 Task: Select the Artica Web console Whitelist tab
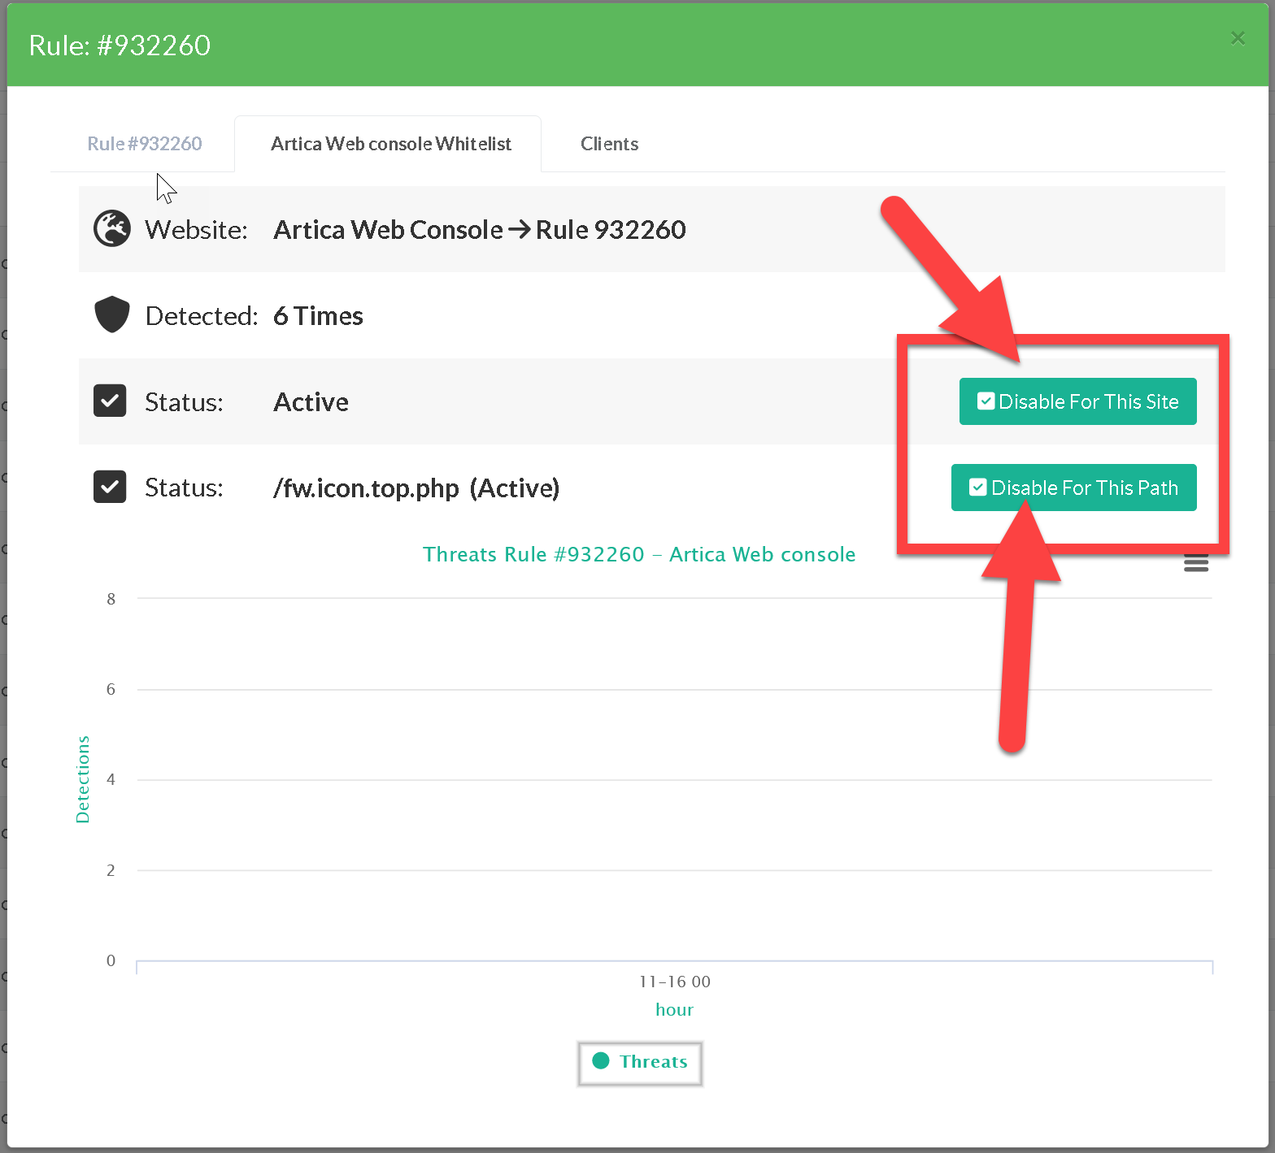coord(390,144)
